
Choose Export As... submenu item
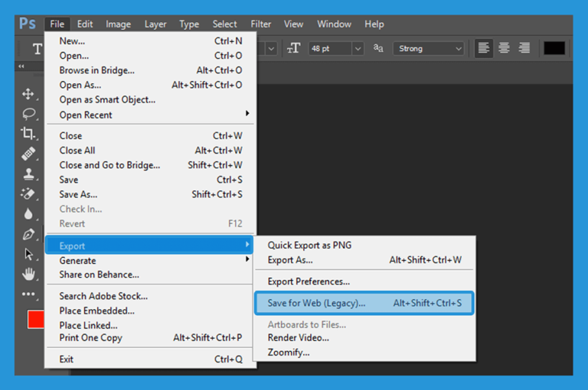(364, 260)
